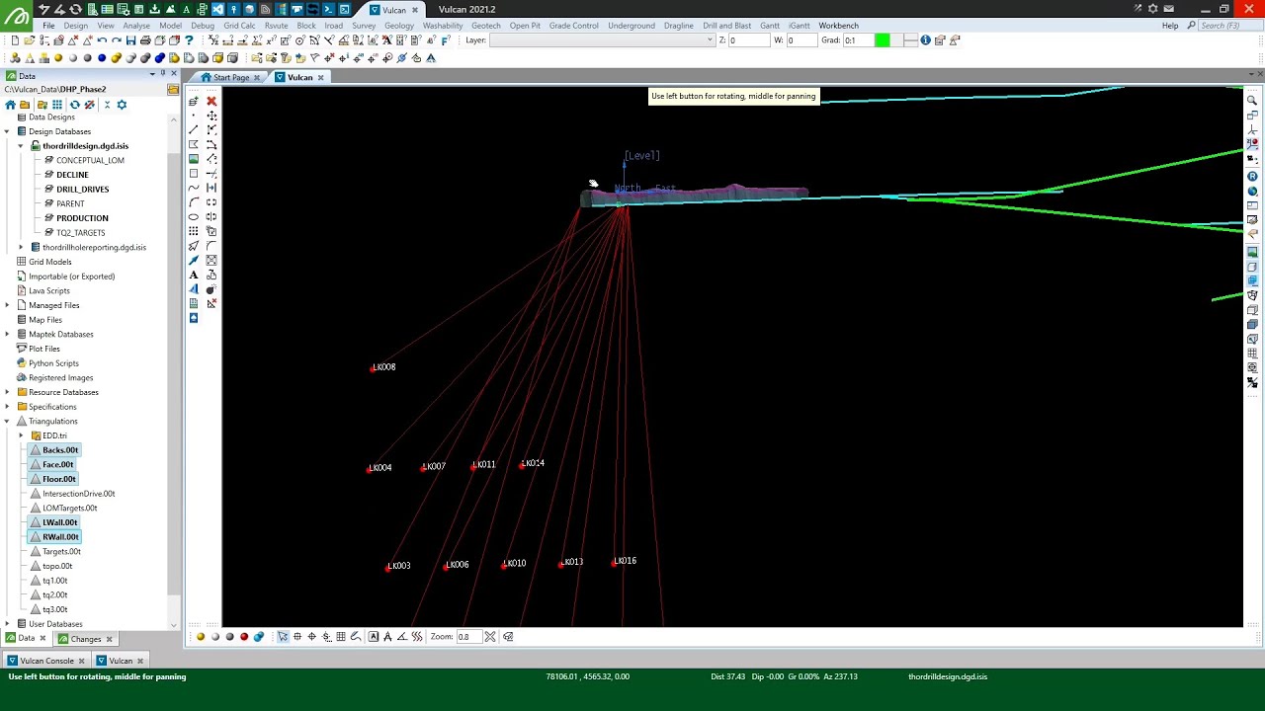Click the Save icon in the toolbar
Image resolution: width=1265 pixels, height=711 pixels.
130,40
